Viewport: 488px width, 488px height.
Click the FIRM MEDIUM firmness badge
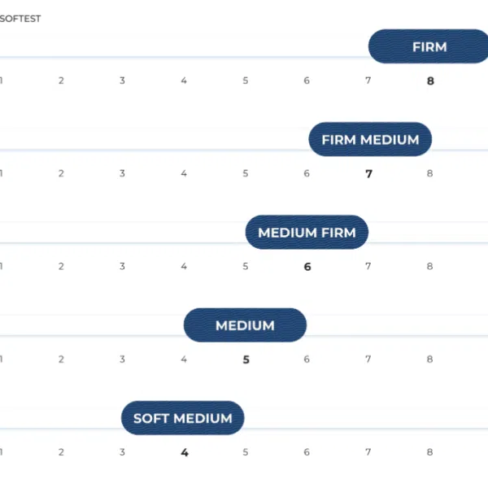370,139
